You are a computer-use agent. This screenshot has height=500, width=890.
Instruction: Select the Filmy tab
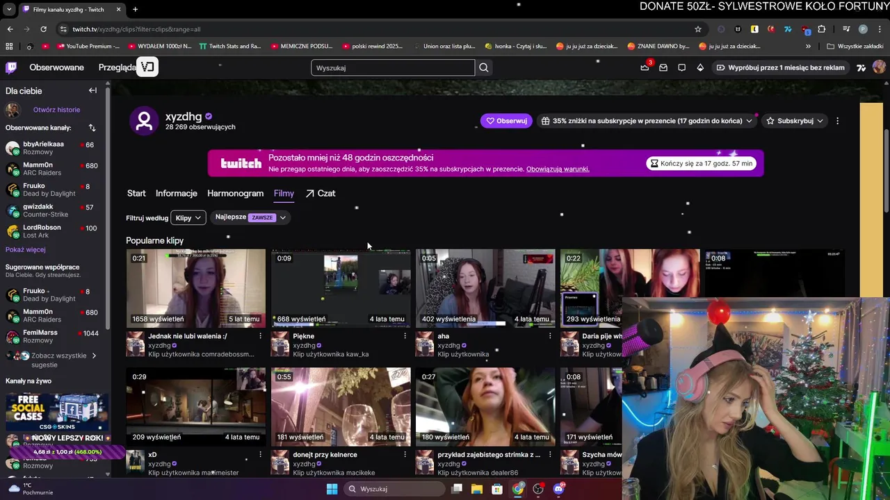284,193
